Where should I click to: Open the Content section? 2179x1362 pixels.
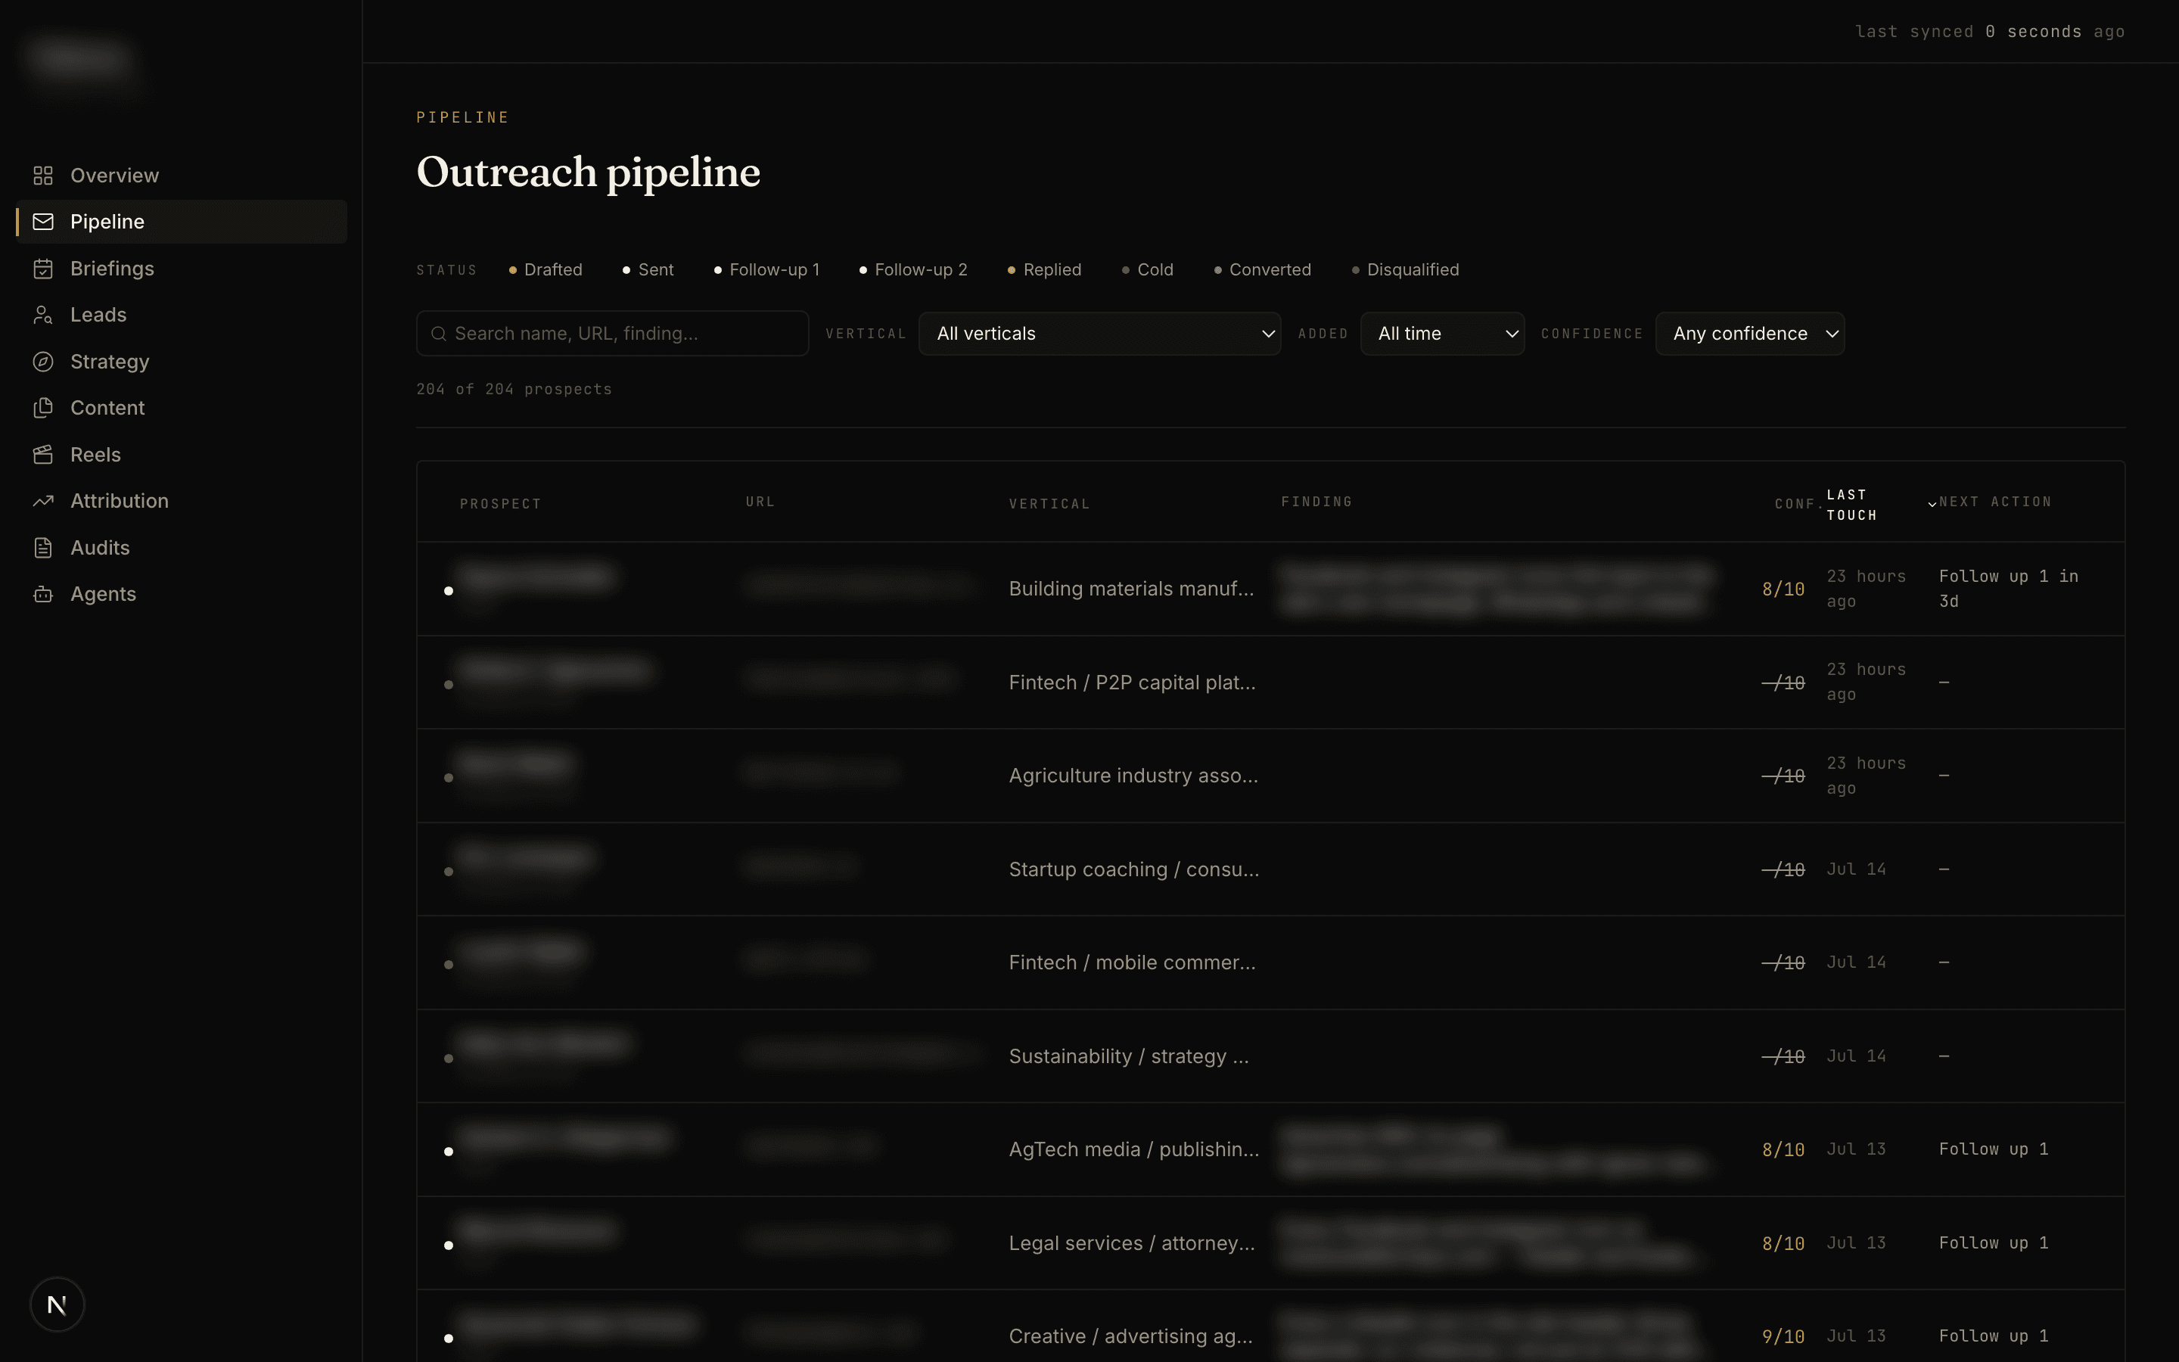181,408
